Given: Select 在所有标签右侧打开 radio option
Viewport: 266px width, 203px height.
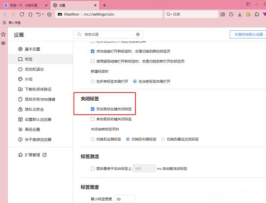Looking at the screenshot, I should point(92,81).
